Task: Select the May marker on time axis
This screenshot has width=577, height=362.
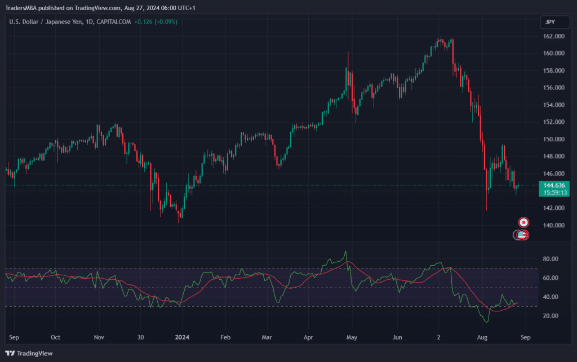Action: pos(352,338)
